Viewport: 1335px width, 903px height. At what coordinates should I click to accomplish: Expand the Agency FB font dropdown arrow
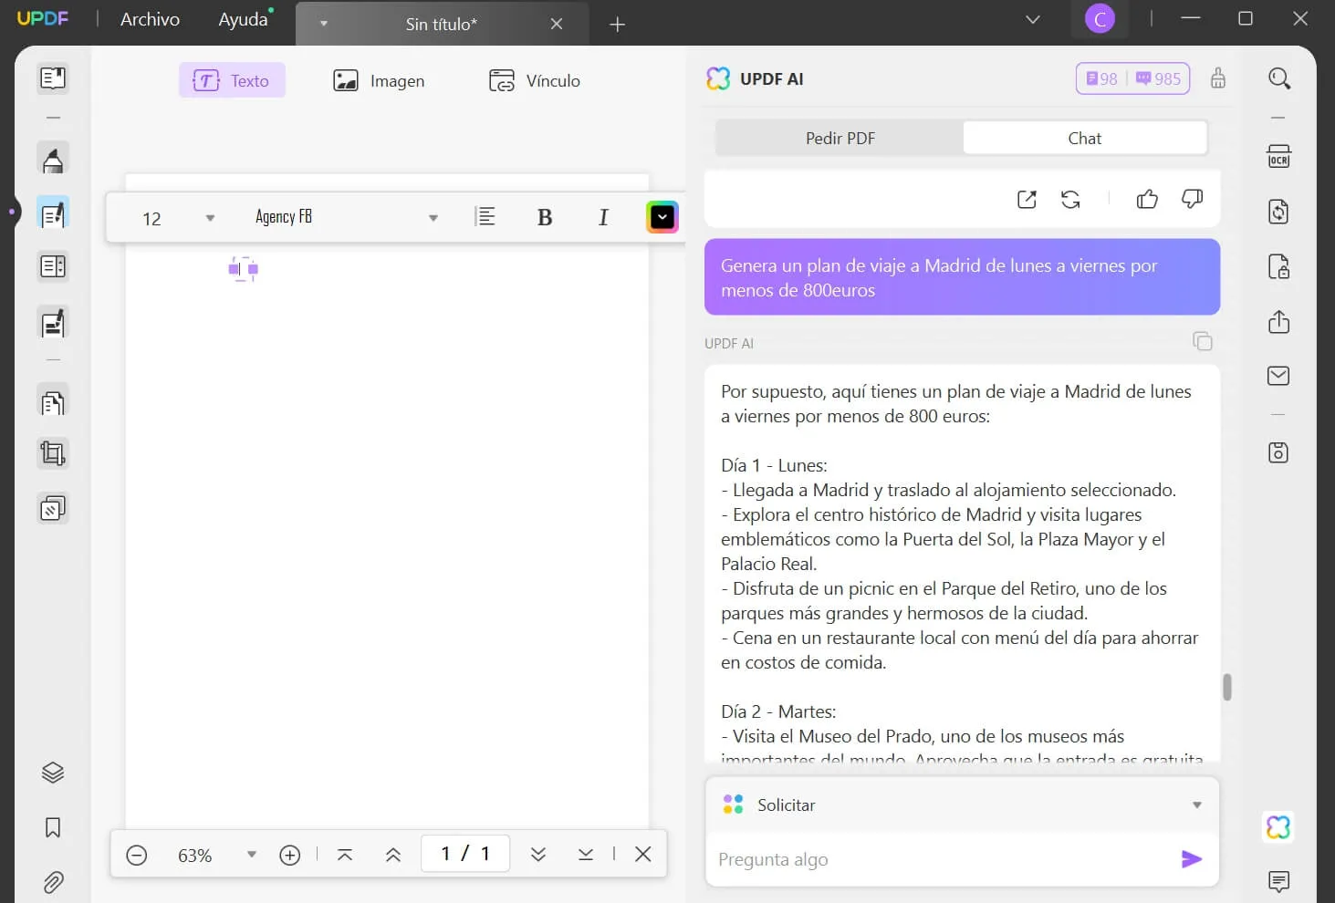(x=433, y=218)
